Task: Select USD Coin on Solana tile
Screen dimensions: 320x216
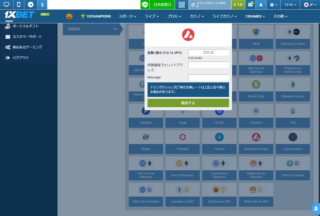Action: 146,195
